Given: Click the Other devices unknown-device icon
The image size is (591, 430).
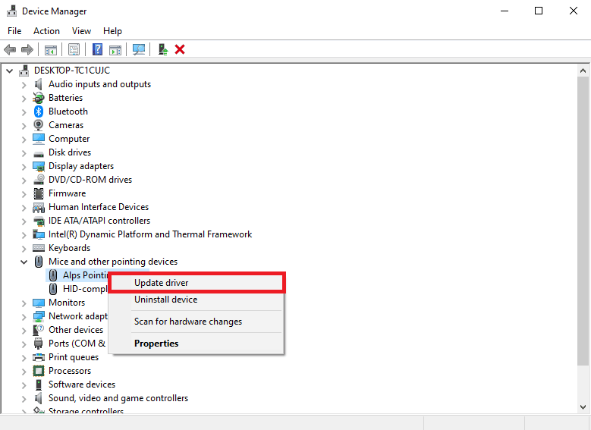Looking at the screenshot, I should pos(39,330).
